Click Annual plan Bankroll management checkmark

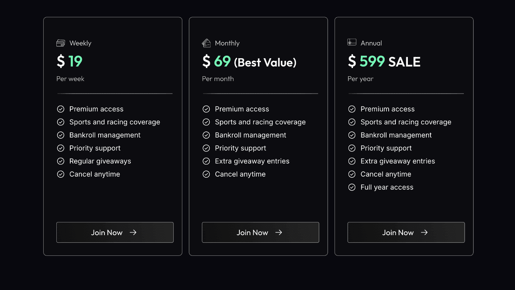352,135
